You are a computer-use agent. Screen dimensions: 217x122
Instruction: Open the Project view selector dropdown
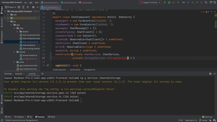click(x=11, y=7)
